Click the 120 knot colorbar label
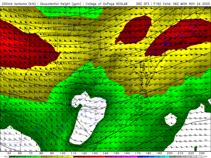The width and height of the screenshot is (211, 158). [84, 153]
